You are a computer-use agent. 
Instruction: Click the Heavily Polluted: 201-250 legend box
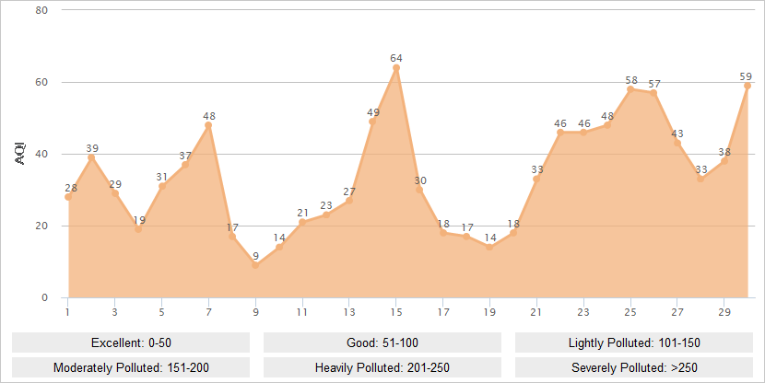(382, 367)
